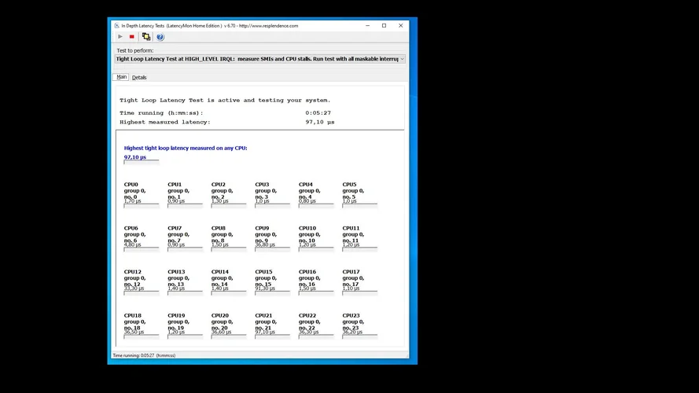Click 'Tight Loop Latency Test is active' message

click(x=225, y=101)
